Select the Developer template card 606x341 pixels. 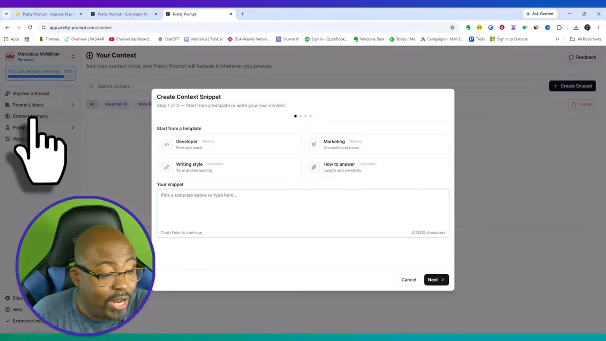pos(229,144)
